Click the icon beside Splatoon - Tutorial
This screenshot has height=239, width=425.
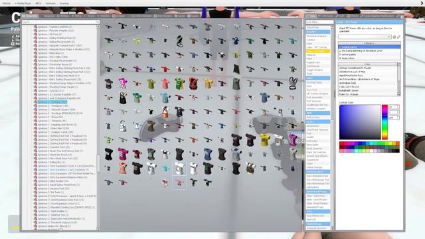(35, 91)
